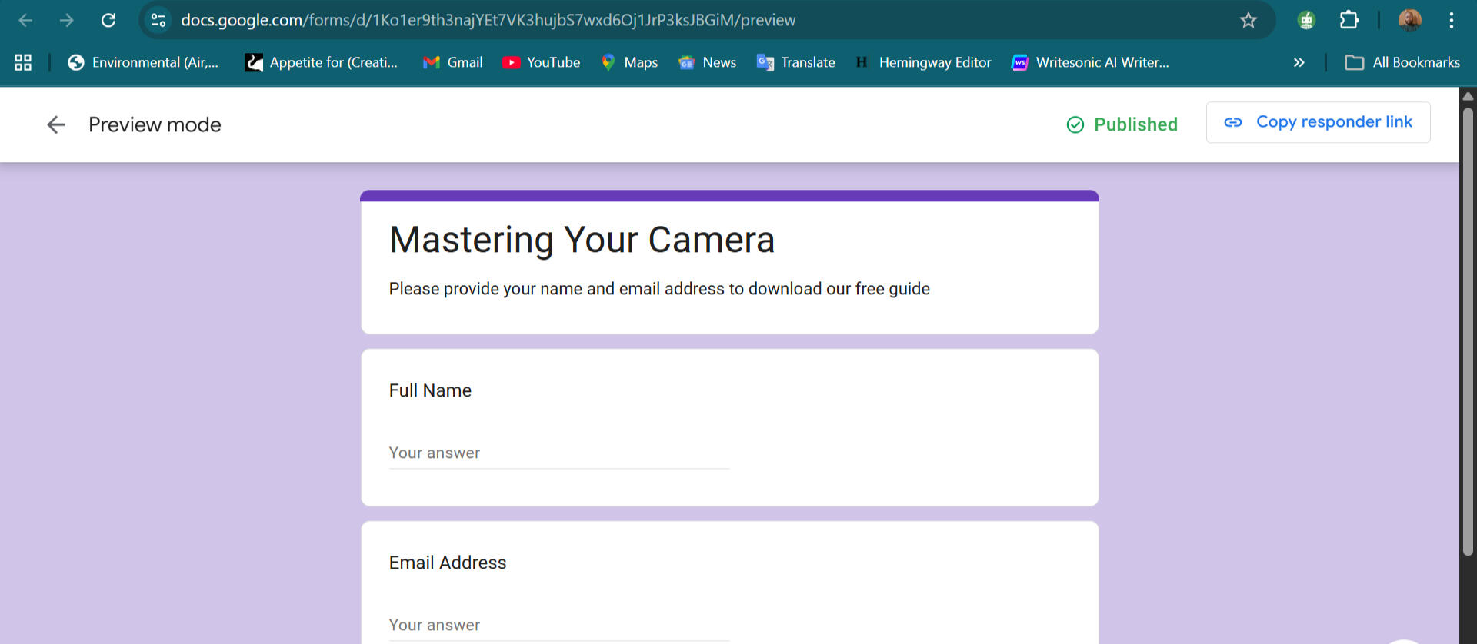Click the profile avatar in toolbar
Viewport: 1477px width, 644px height.
[1409, 20]
